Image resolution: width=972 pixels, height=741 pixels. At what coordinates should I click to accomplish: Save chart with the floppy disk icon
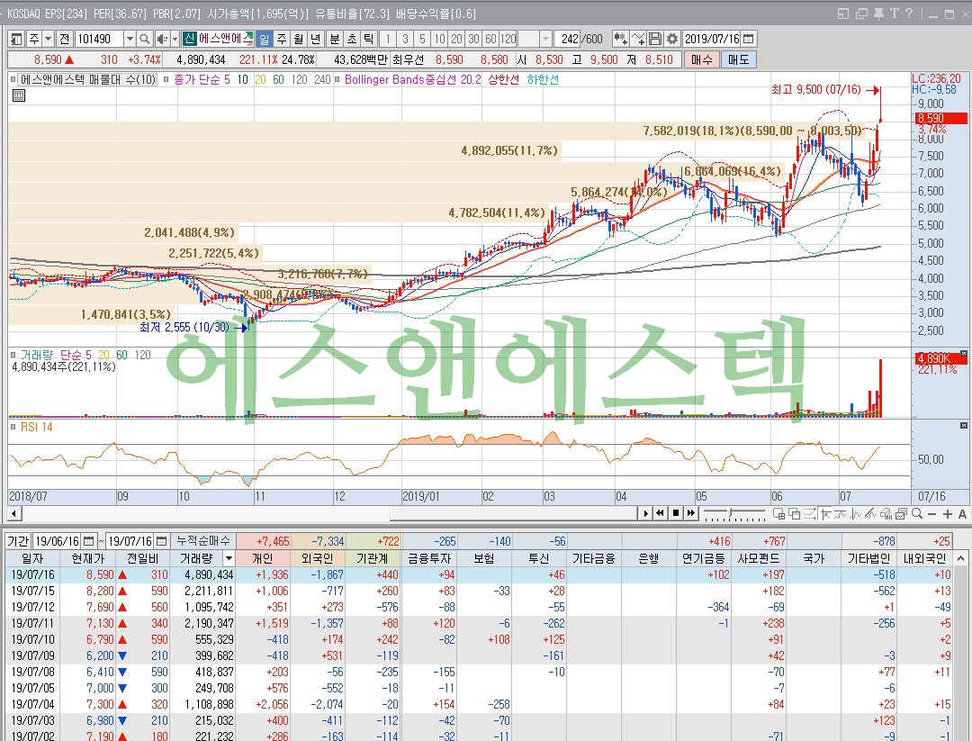[x=654, y=39]
